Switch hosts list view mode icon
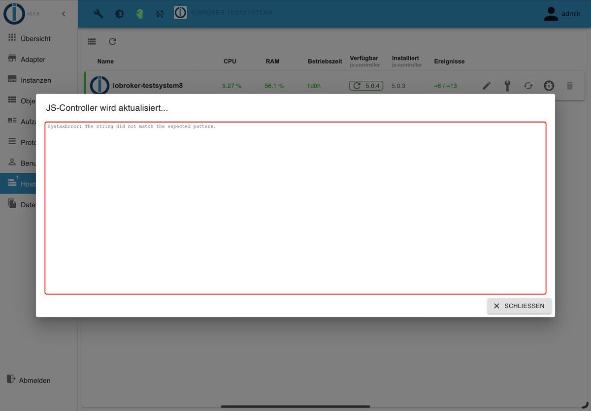 92,42
